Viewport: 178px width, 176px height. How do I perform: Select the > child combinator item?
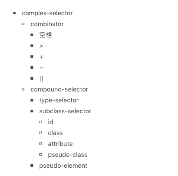(41, 46)
